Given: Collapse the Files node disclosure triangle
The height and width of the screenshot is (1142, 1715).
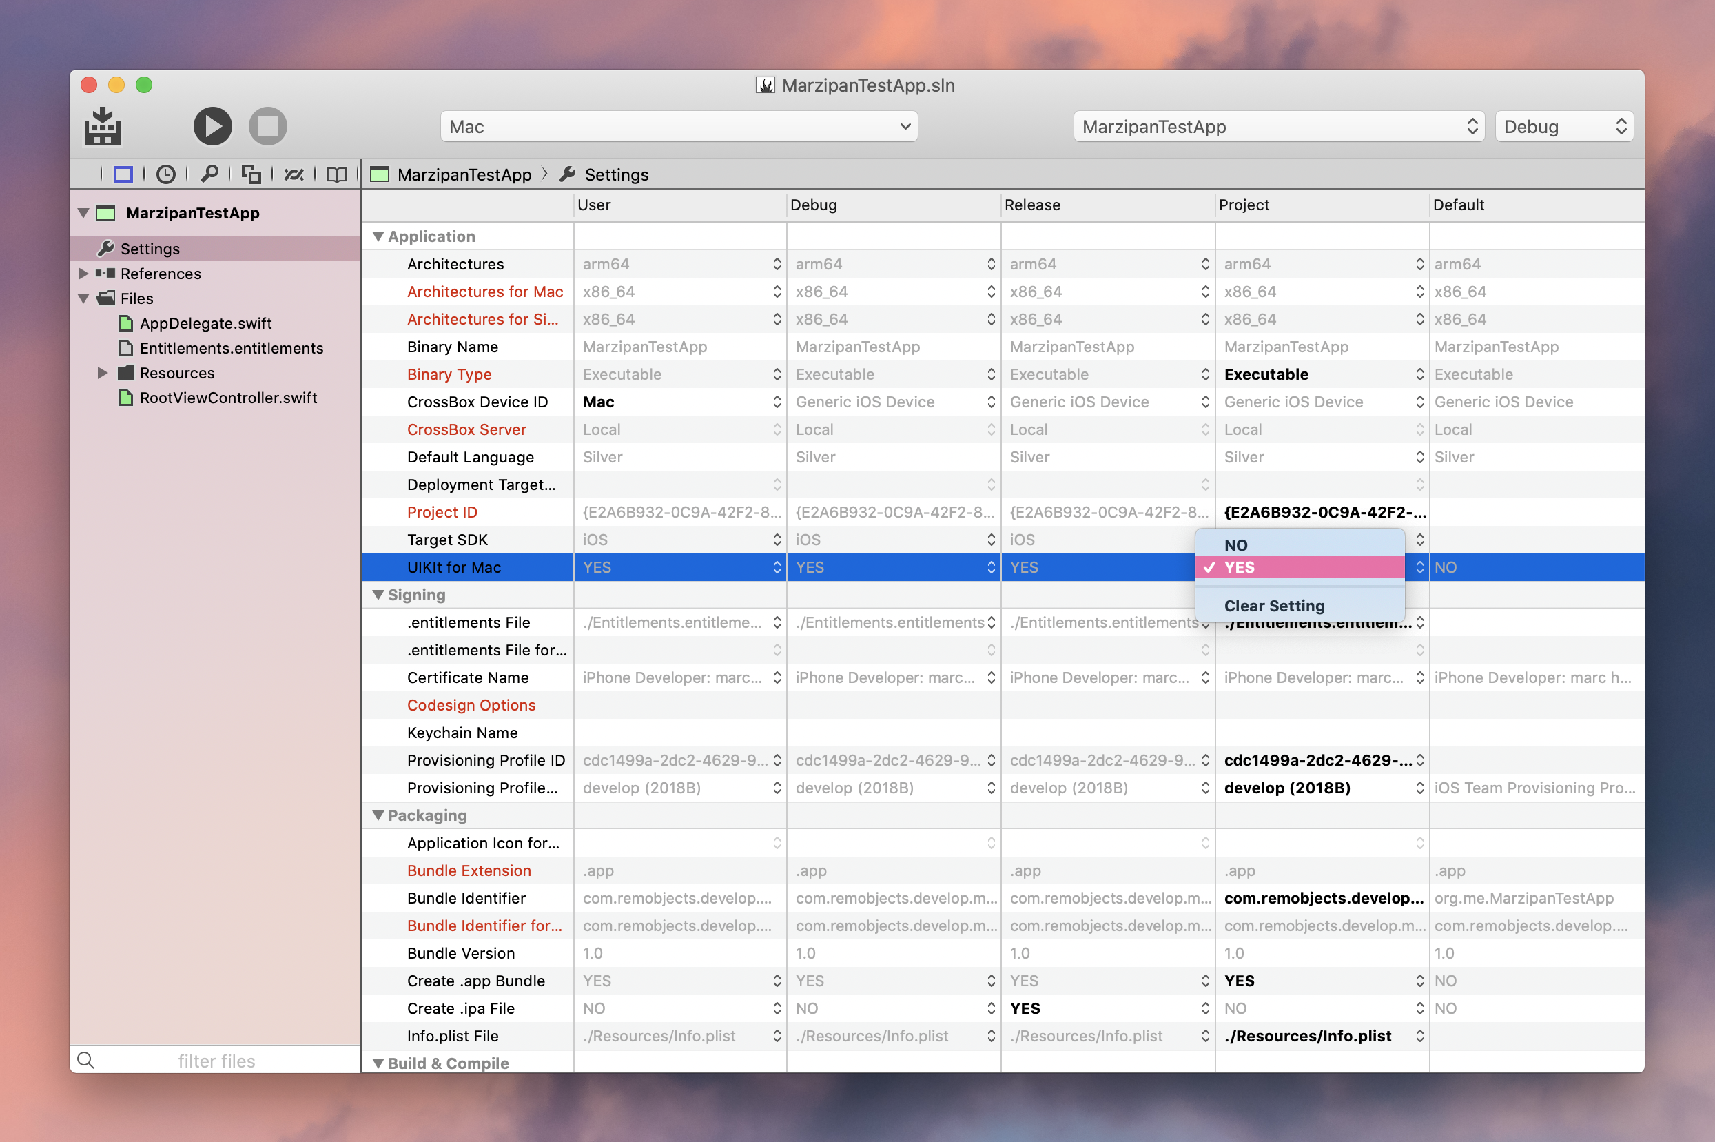Looking at the screenshot, I should pos(83,298).
